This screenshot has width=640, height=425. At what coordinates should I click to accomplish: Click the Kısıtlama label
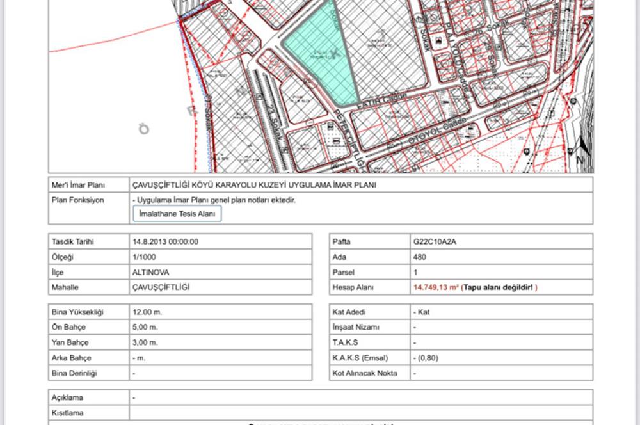[x=67, y=413]
